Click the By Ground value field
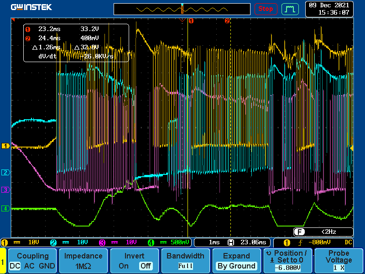Image resolution: width=365 pixels, height=274 pixels. click(236, 266)
